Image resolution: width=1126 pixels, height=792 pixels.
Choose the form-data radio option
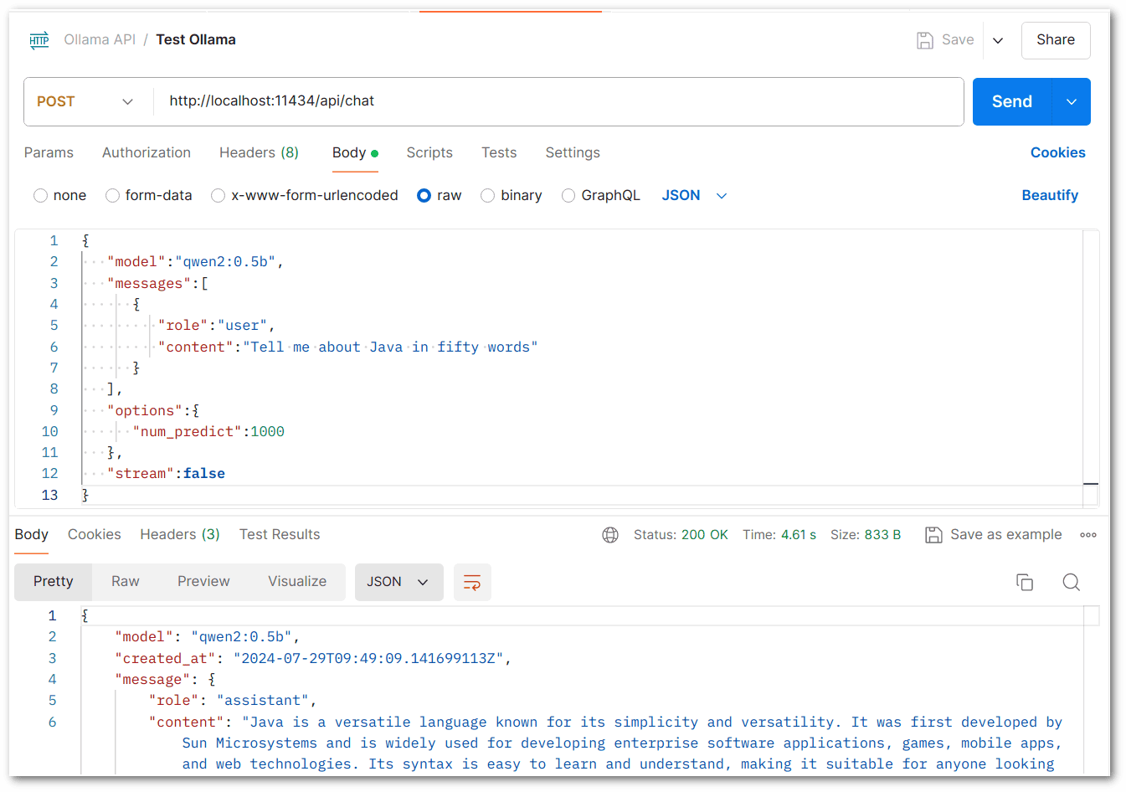(x=112, y=195)
